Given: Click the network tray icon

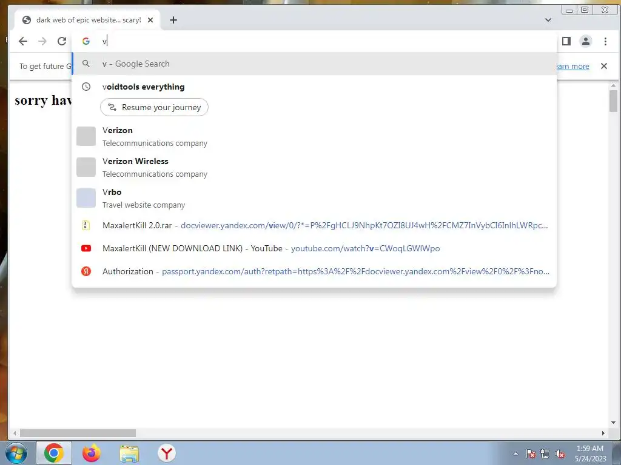Looking at the screenshot, I should click(x=545, y=453).
